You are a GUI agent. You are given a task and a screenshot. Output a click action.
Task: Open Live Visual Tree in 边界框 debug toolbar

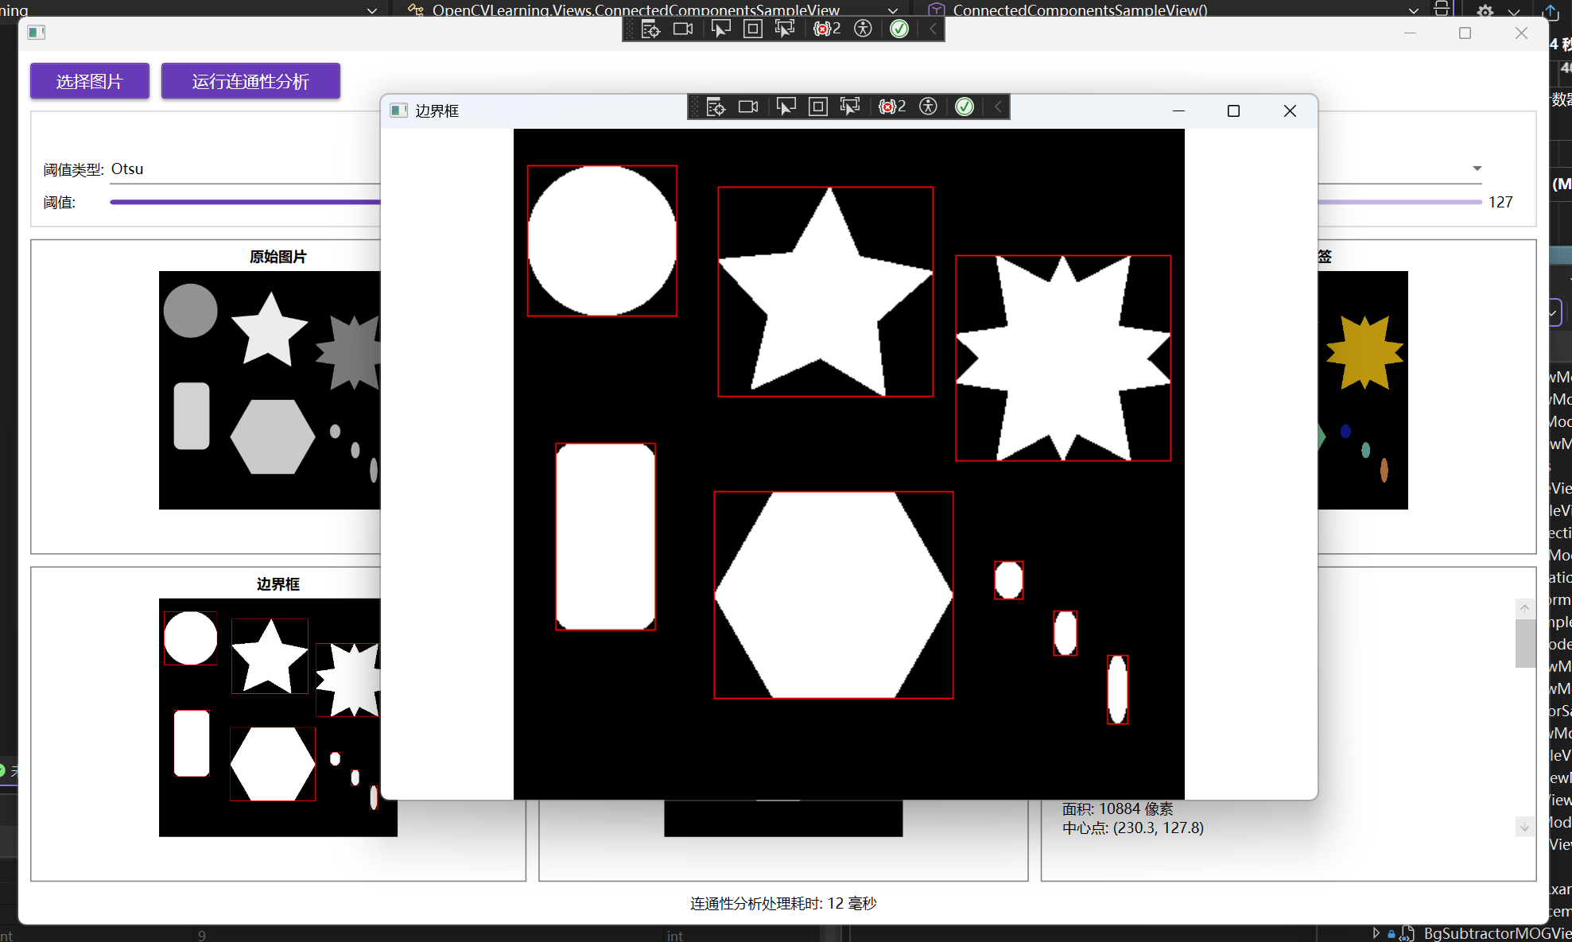point(716,107)
